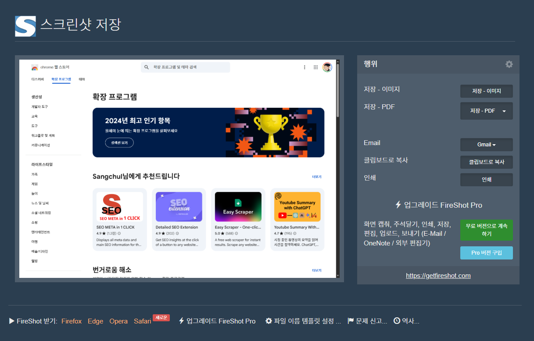This screenshot has width=534, height=341.
Task: Click the Firefox link in footer
Action: 72,321
